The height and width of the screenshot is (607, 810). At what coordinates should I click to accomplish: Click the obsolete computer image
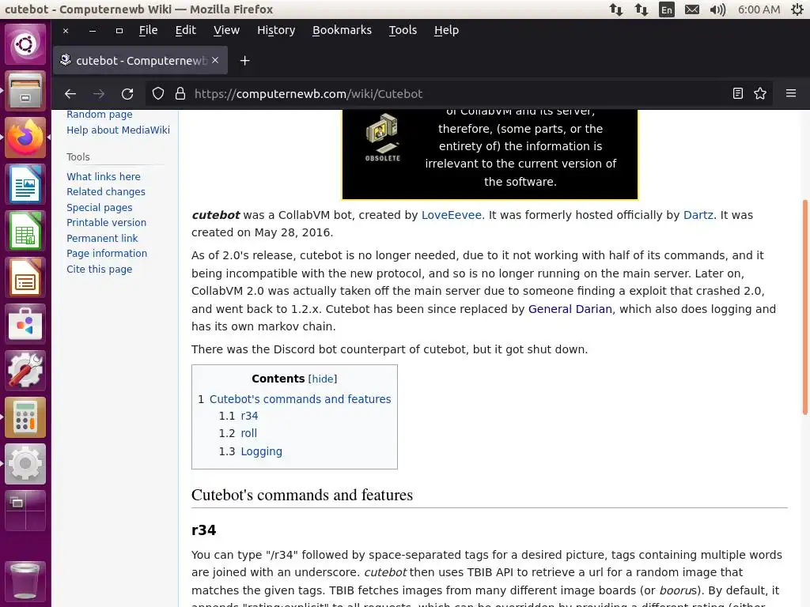click(382, 138)
